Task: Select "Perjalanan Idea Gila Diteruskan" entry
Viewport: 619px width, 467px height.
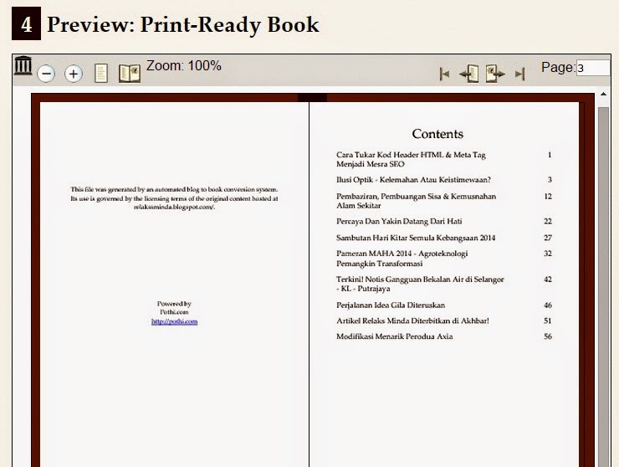Action: (x=391, y=305)
